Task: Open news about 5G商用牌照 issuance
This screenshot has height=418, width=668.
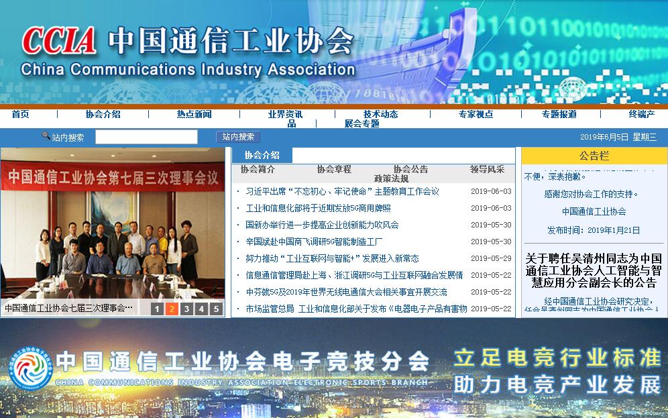Action: [318, 208]
